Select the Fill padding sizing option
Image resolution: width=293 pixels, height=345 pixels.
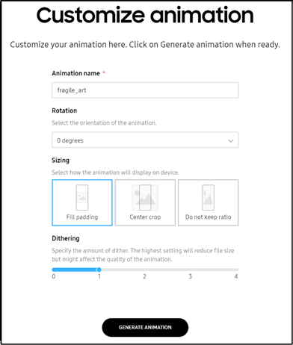[x=82, y=202]
